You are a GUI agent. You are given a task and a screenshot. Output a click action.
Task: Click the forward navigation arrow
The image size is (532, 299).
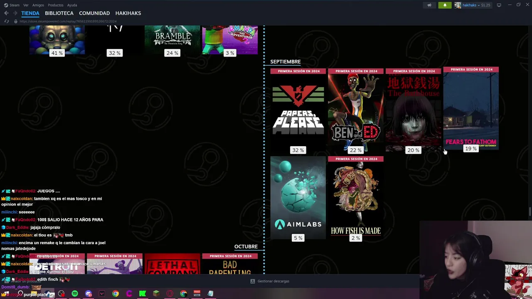tap(15, 13)
